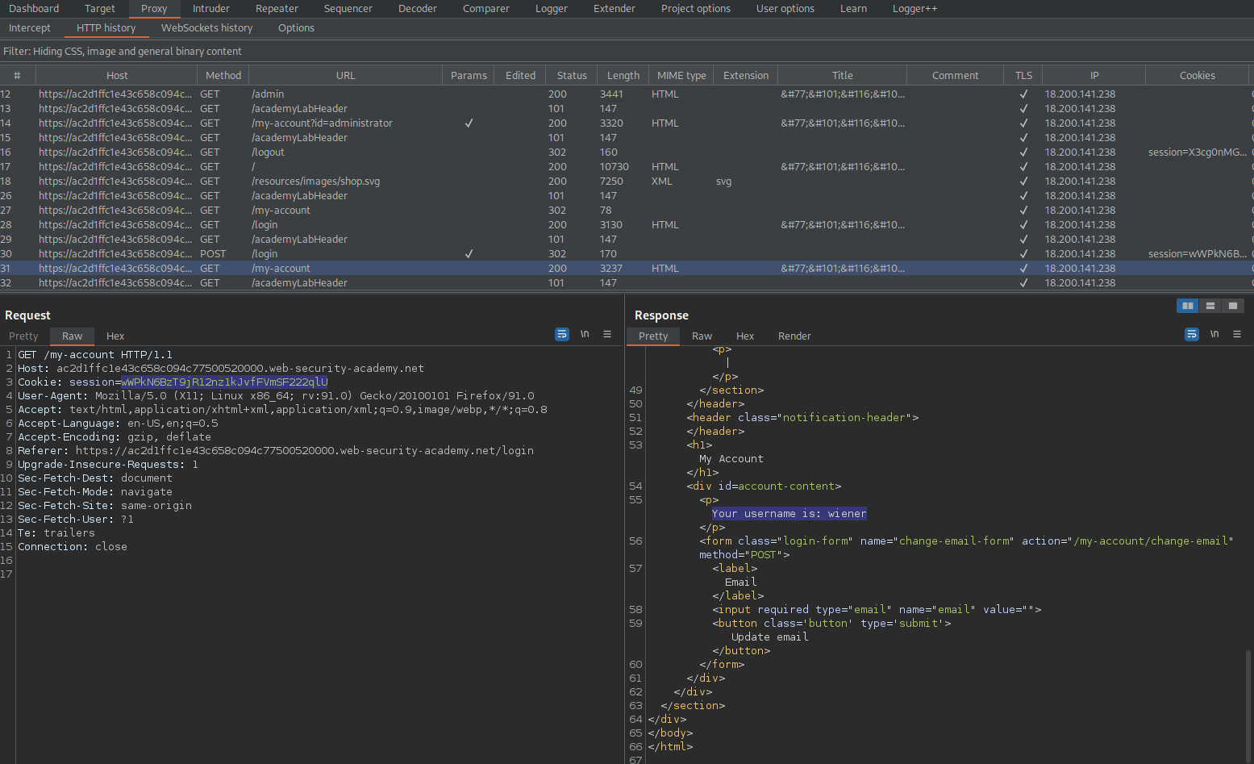Screen dimensions: 1254x764
Task: Switch Request view to Hex
Action: pos(115,336)
